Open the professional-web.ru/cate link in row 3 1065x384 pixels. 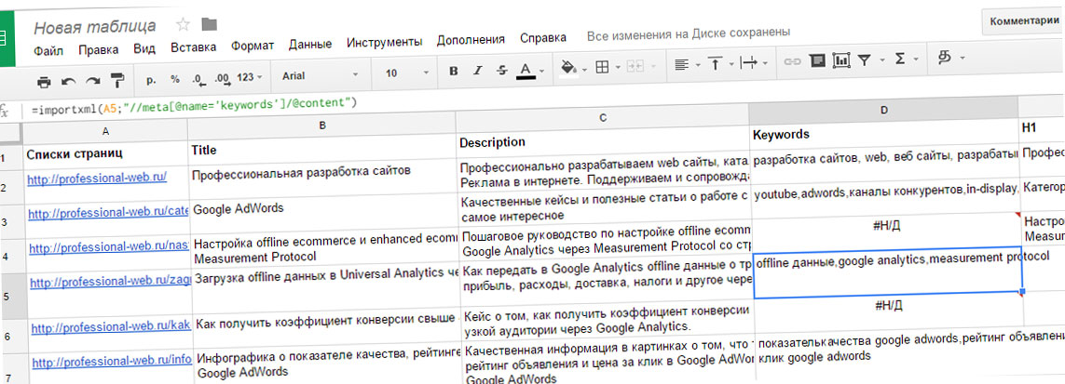(109, 212)
